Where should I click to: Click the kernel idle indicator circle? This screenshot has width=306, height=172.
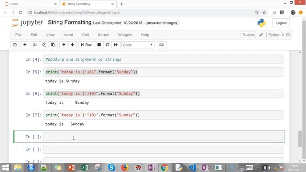(288, 35)
